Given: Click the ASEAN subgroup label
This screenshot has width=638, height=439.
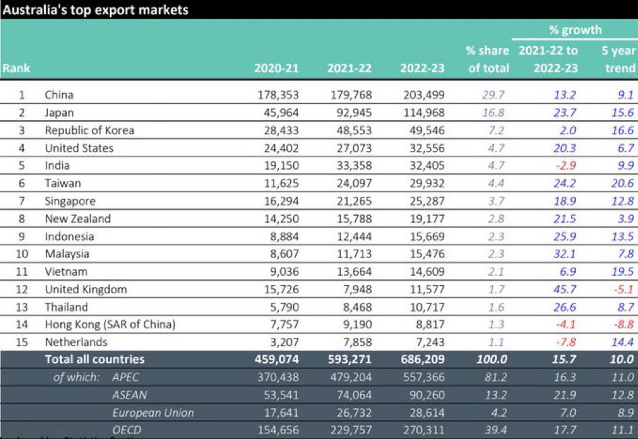Looking at the screenshot, I should (130, 395).
